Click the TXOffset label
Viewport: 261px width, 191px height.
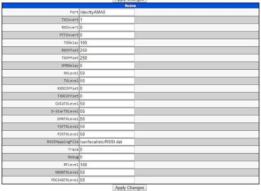point(70,58)
